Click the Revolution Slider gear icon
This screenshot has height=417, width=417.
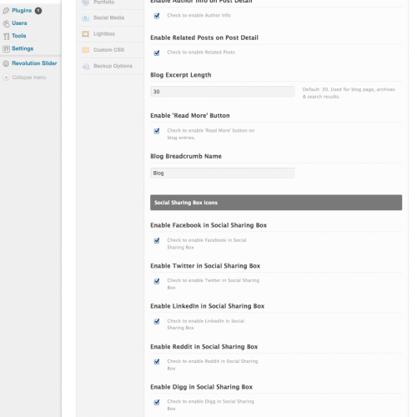pos(6,63)
